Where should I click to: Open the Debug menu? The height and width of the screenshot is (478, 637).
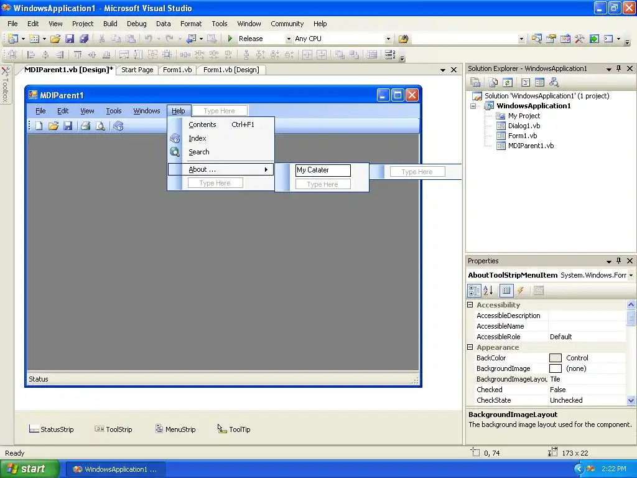tap(136, 24)
